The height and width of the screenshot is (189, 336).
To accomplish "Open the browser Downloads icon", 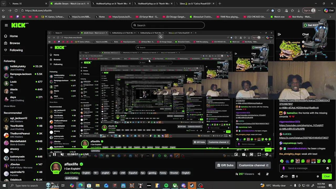I will pos(299,10).
